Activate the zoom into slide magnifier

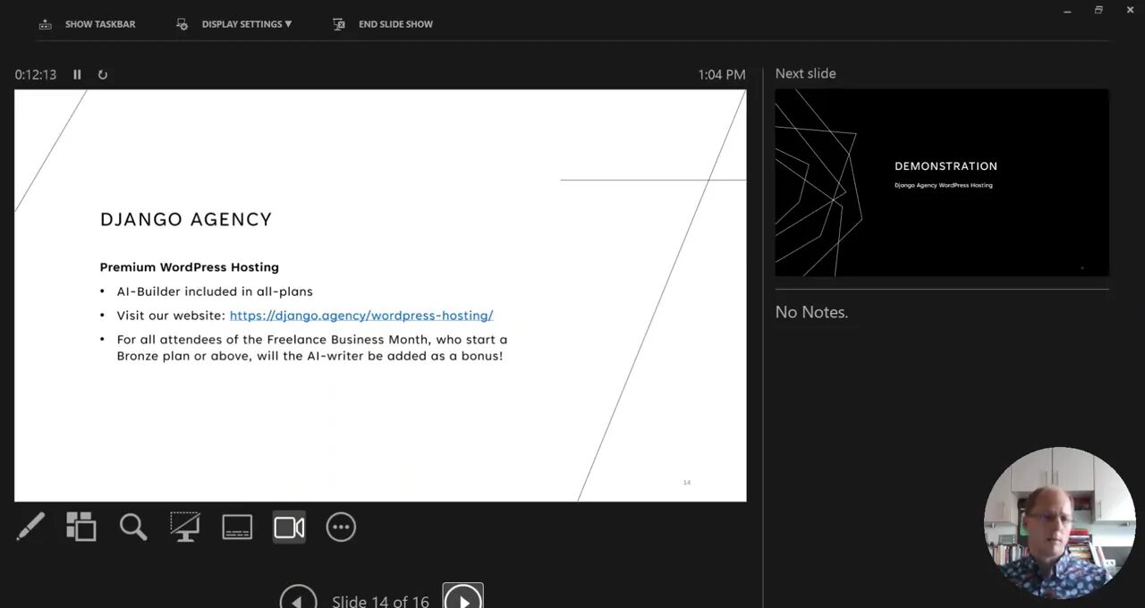pos(133,527)
